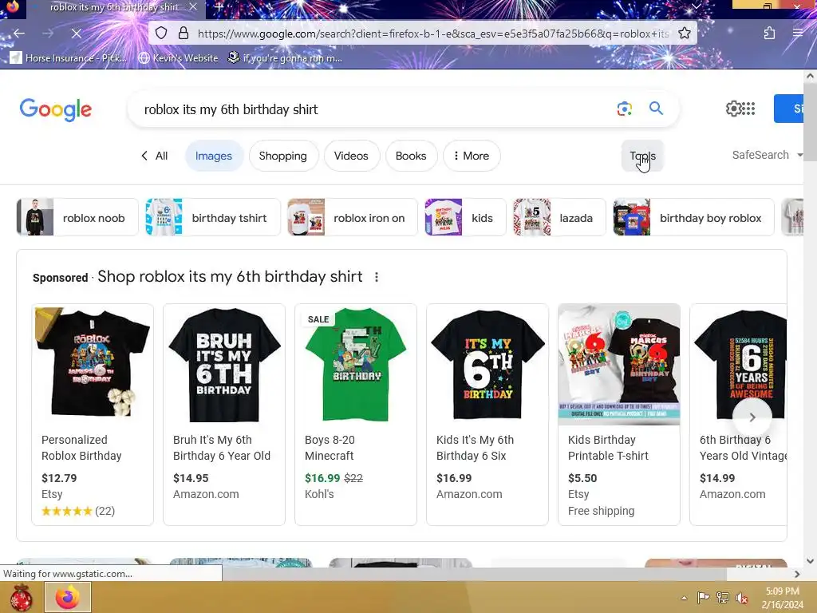This screenshot has width=817, height=613.
Task: Select the Images tab
Action: 214,156
